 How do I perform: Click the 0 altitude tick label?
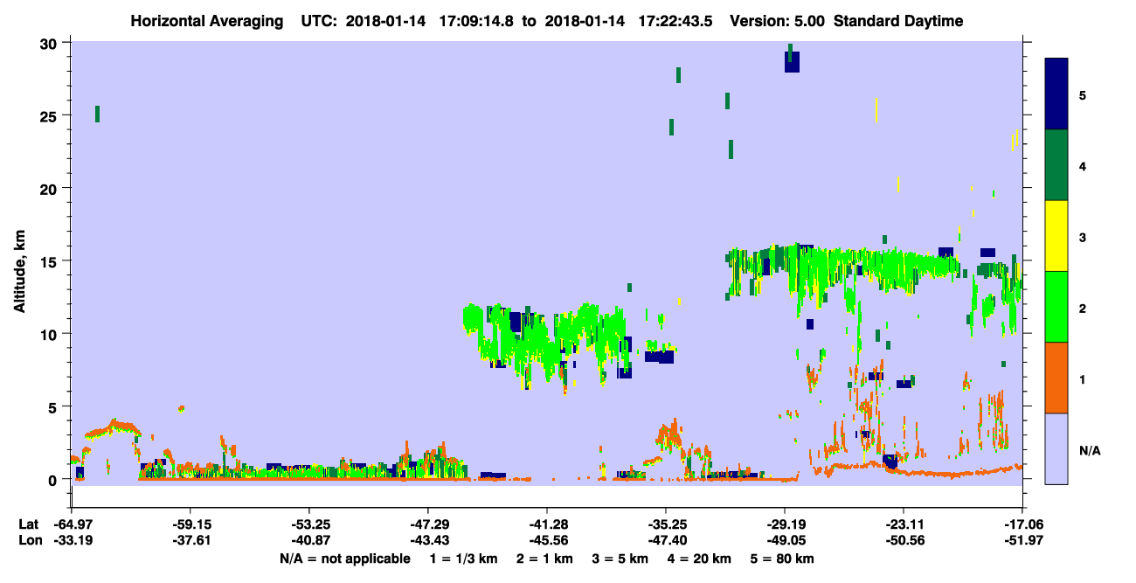(55, 479)
